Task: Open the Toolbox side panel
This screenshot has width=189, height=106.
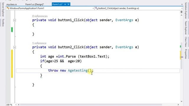Action: tap(3, 23)
